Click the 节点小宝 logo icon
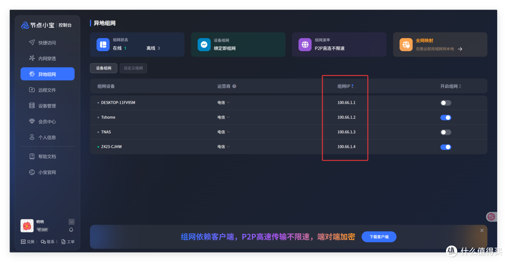507x262 pixels. coord(25,25)
